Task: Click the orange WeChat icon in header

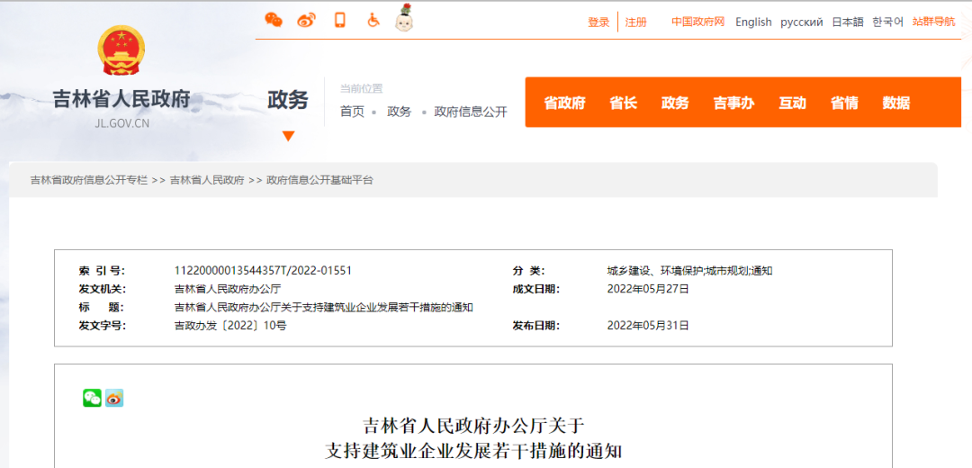Action: tap(274, 20)
